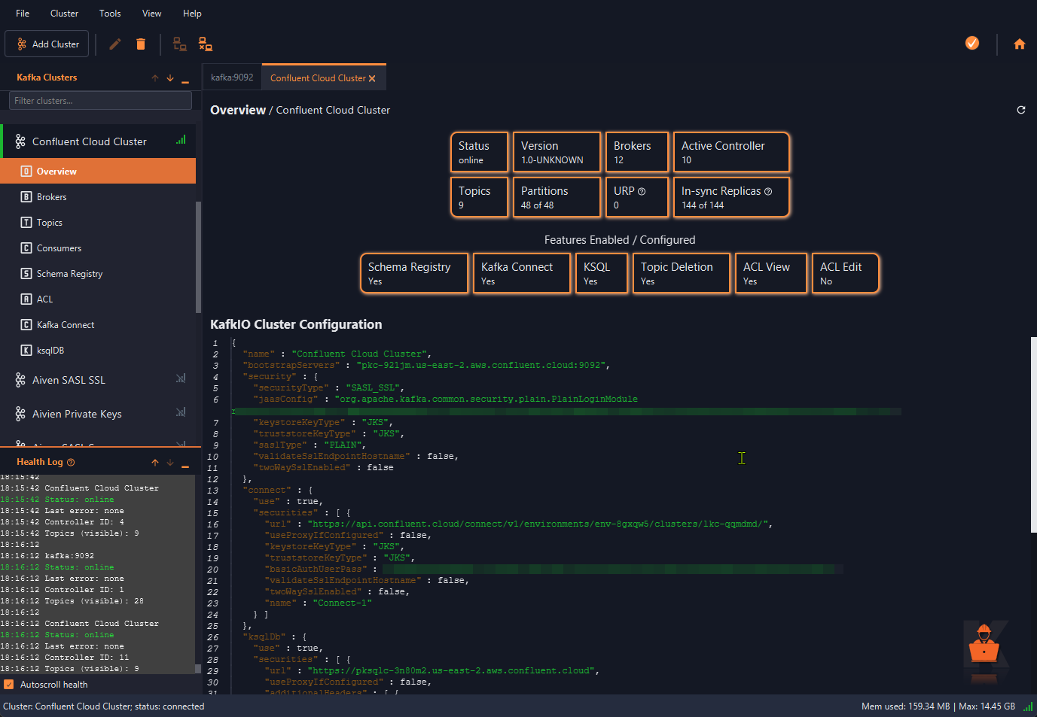
Task: Open the Tools menu
Action: point(110,14)
